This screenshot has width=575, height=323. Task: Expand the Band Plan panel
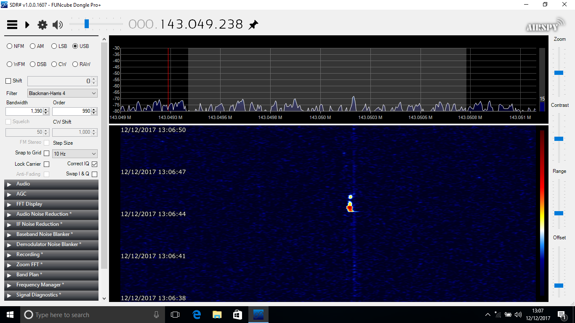(51, 275)
